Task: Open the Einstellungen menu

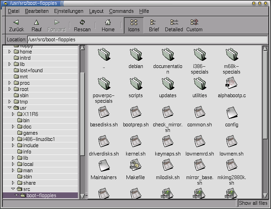Action: tap(68, 11)
